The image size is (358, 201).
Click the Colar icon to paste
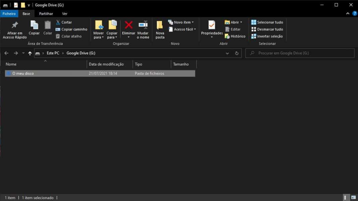[x=48, y=29]
